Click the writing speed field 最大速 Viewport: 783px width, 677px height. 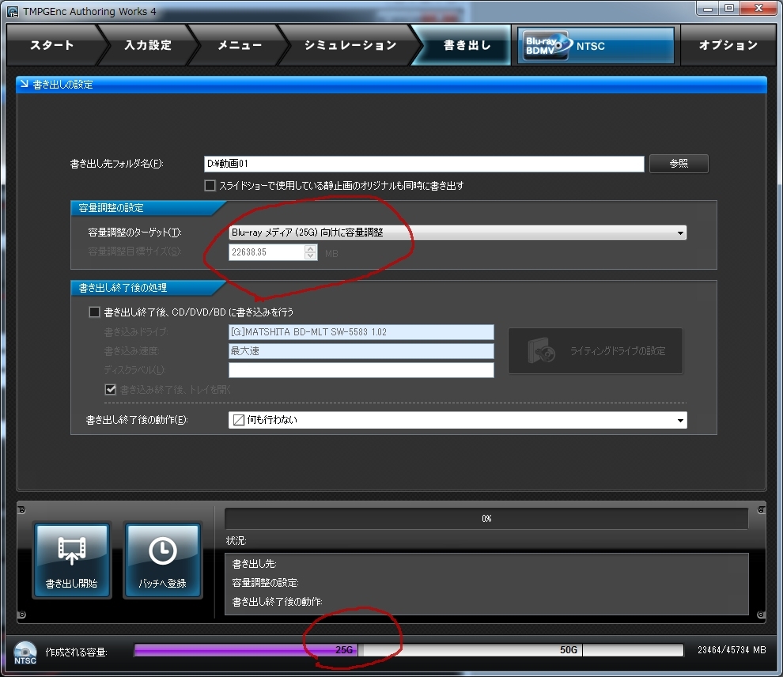pyautogui.click(x=361, y=351)
